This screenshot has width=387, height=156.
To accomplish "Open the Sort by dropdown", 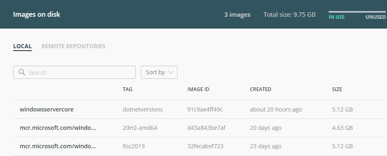I will [159, 72].
